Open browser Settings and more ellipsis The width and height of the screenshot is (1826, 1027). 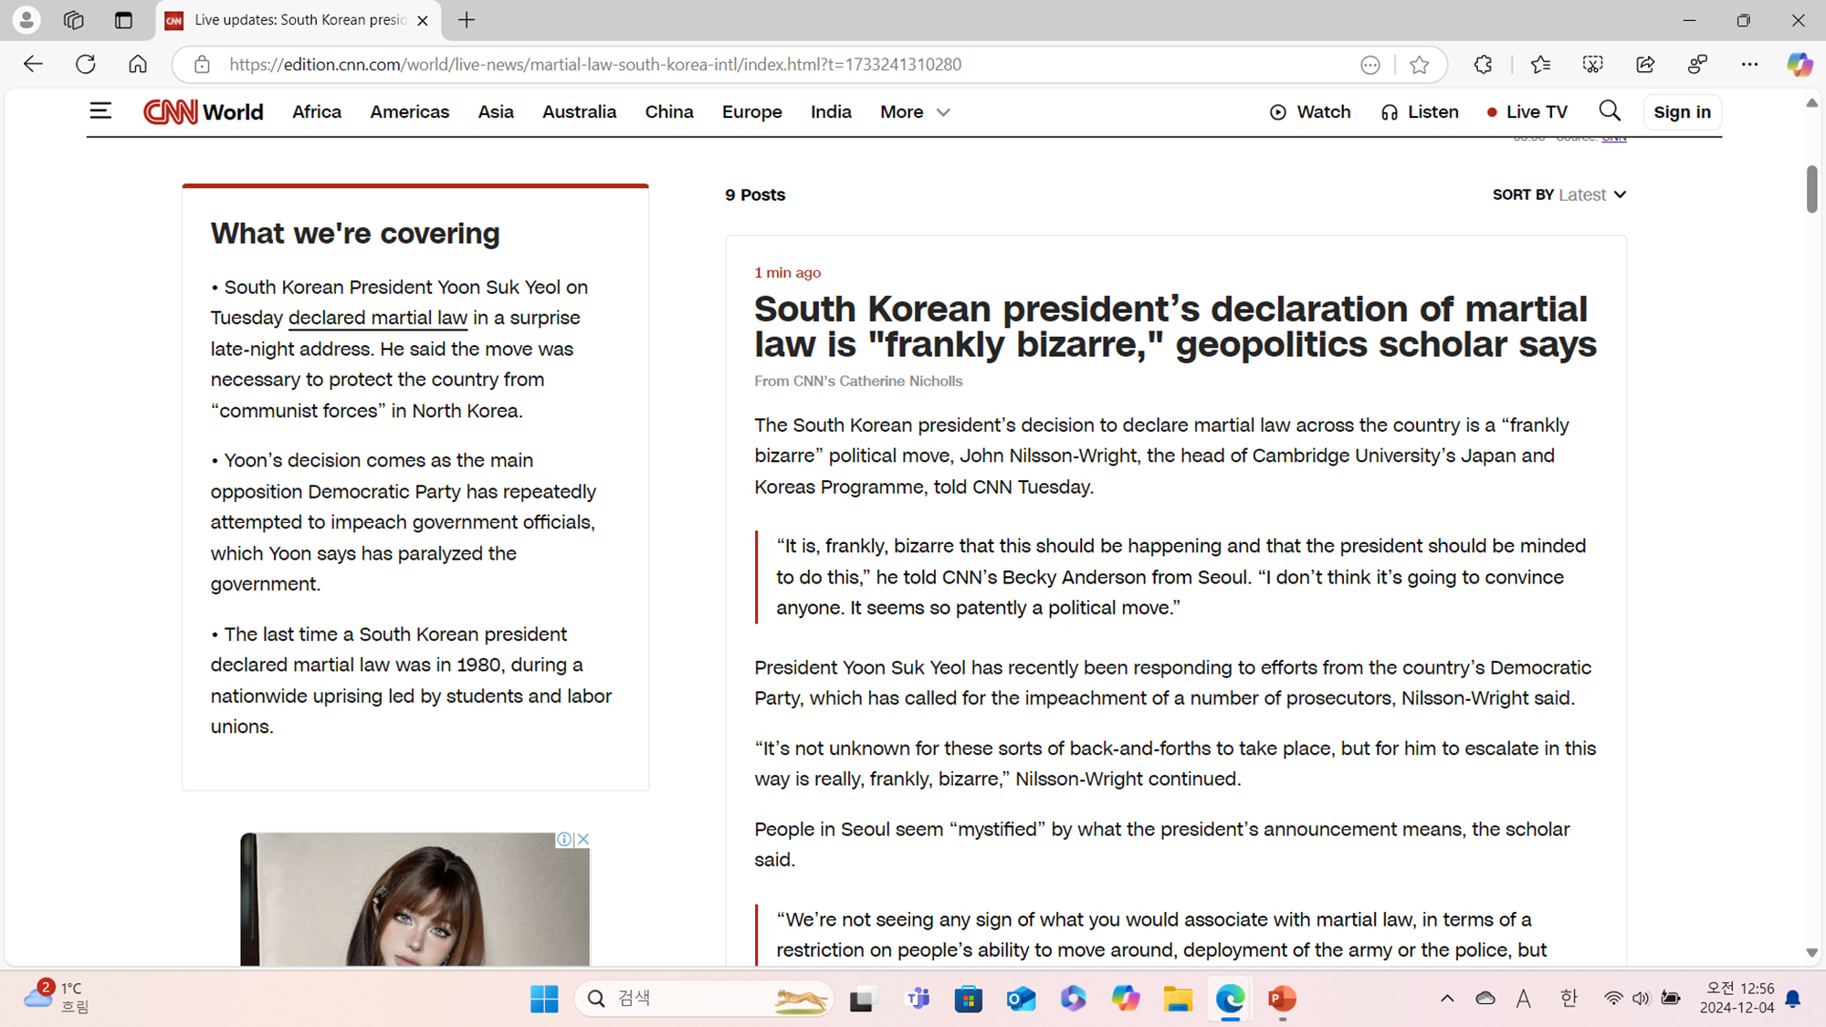click(1749, 65)
